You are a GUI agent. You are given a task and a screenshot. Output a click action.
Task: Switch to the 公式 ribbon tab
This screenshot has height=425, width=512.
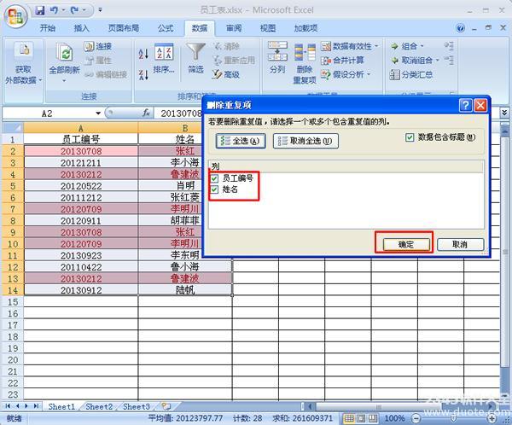click(166, 28)
